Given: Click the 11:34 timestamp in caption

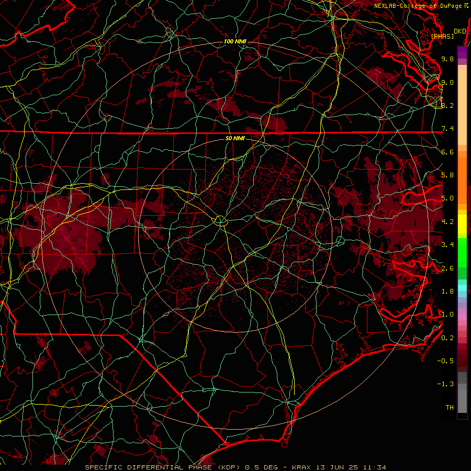Looking at the screenshot, I should [x=374, y=467].
